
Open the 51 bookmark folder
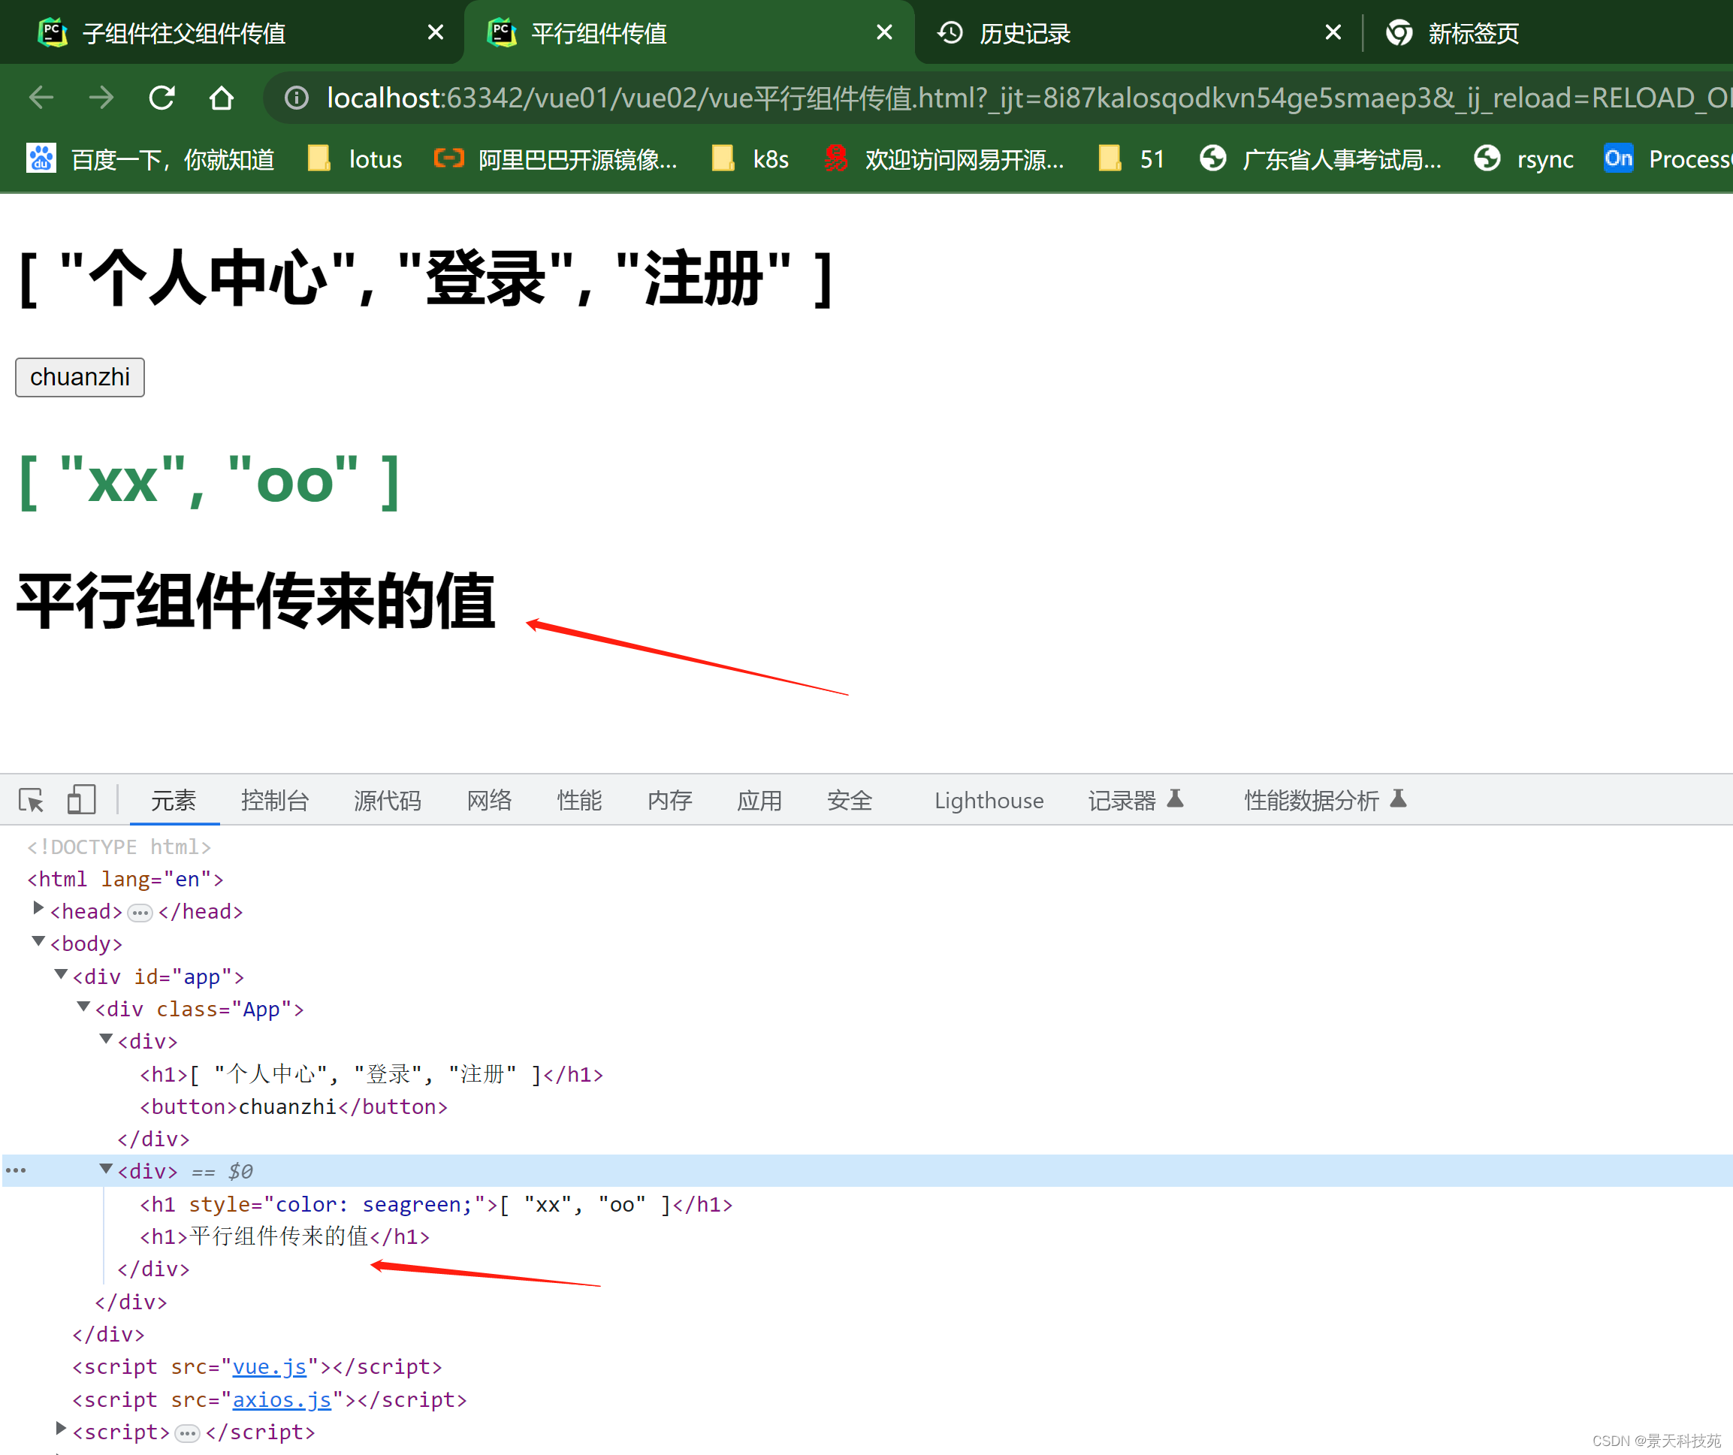[x=1131, y=158]
